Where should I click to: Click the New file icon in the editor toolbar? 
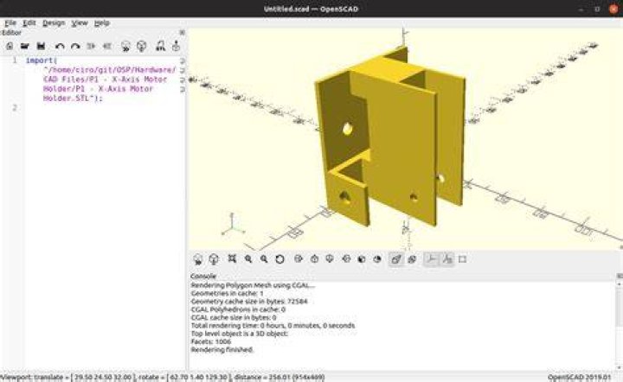pyautogui.click(x=10, y=46)
